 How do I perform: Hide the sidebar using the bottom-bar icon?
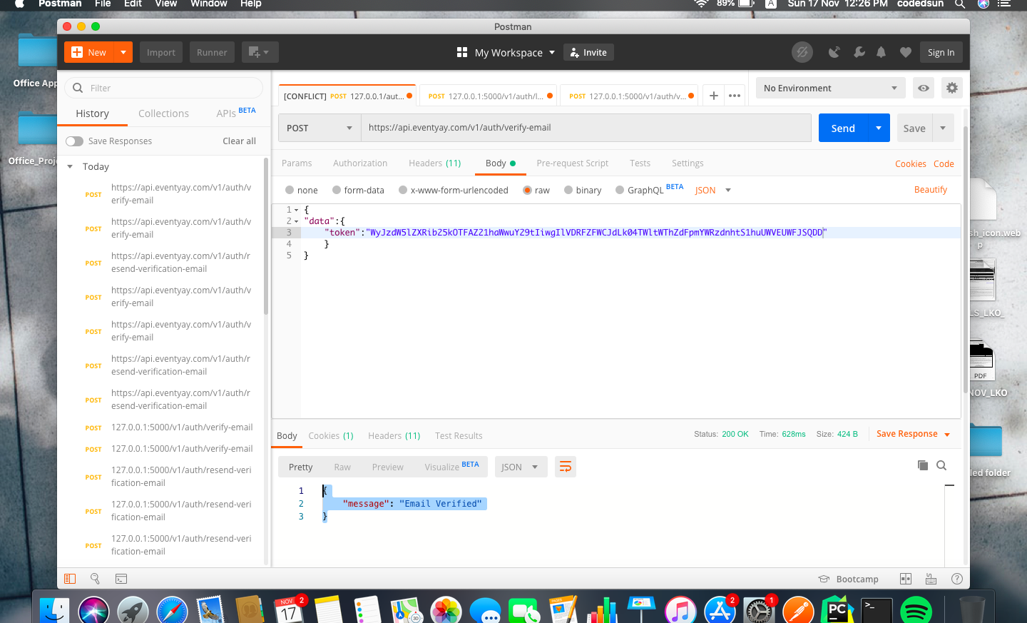[x=70, y=579]
